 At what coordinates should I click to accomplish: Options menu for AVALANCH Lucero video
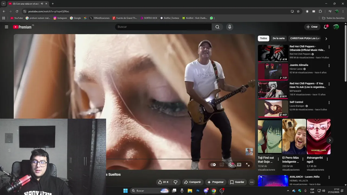[329, 177]
